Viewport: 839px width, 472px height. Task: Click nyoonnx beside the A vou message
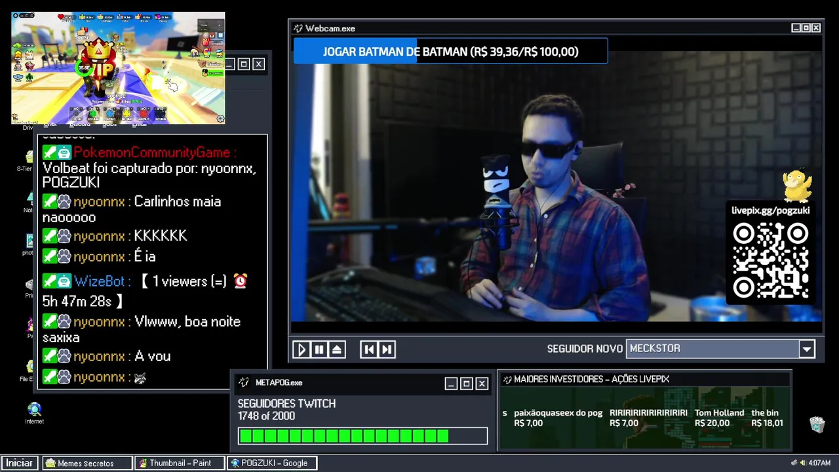point(99,357)
